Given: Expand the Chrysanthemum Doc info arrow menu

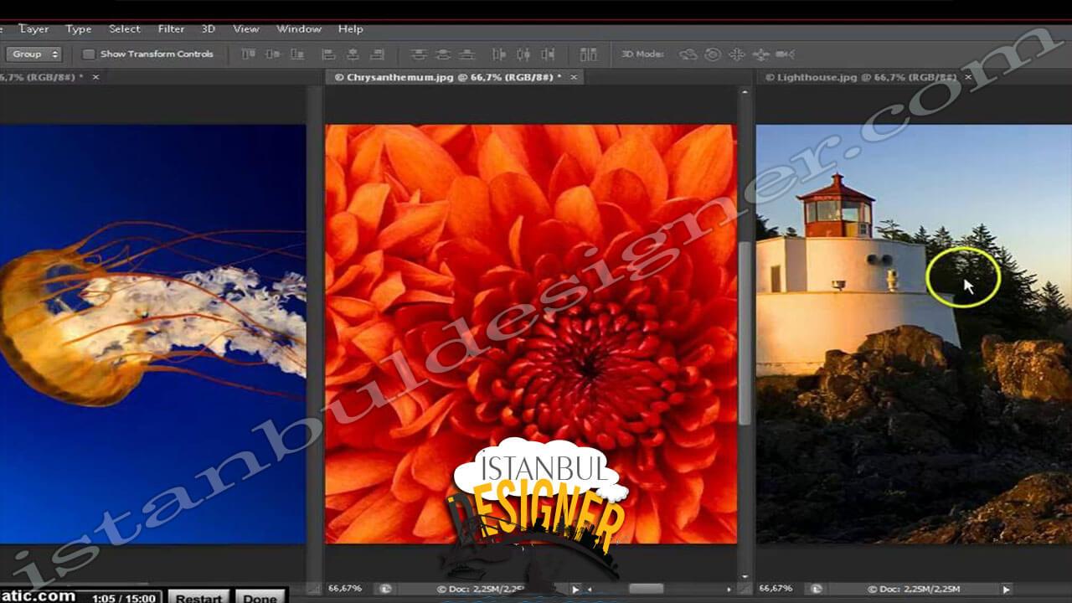Looking at the screenshot, I should [x=575, y=590].
